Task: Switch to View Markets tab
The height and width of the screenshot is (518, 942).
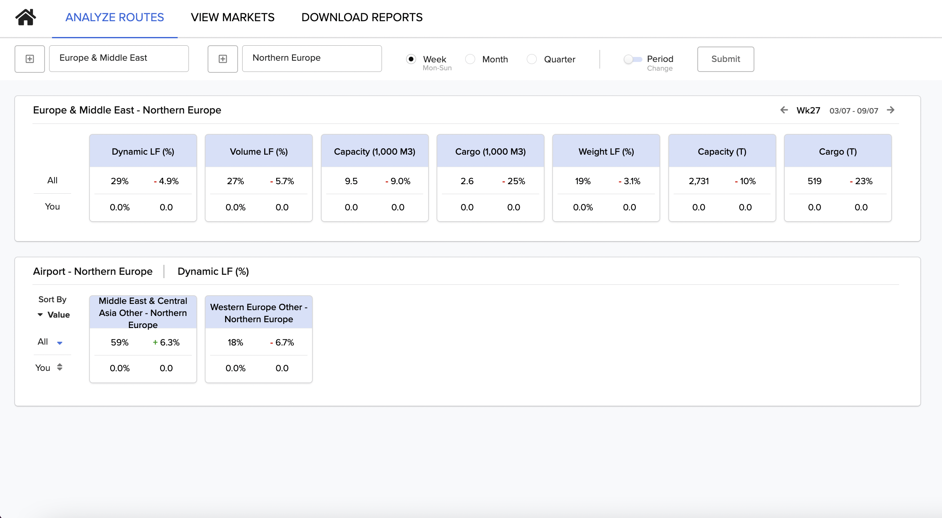Action: point(233,17)
